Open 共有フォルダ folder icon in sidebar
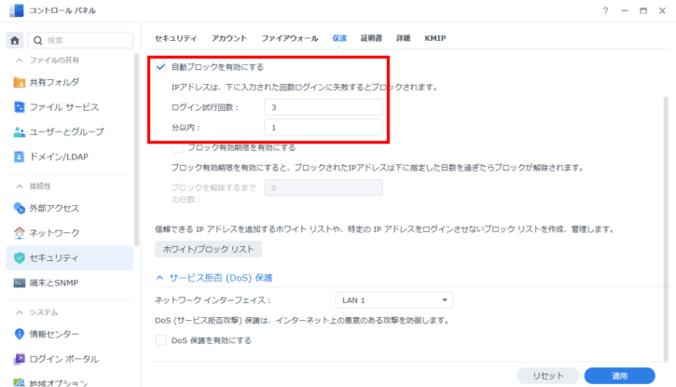 click(x=20, y=82)
